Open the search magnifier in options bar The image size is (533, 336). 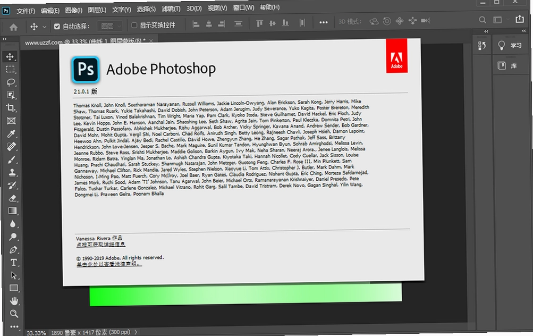pyautogui.click(x=483, y=20)
